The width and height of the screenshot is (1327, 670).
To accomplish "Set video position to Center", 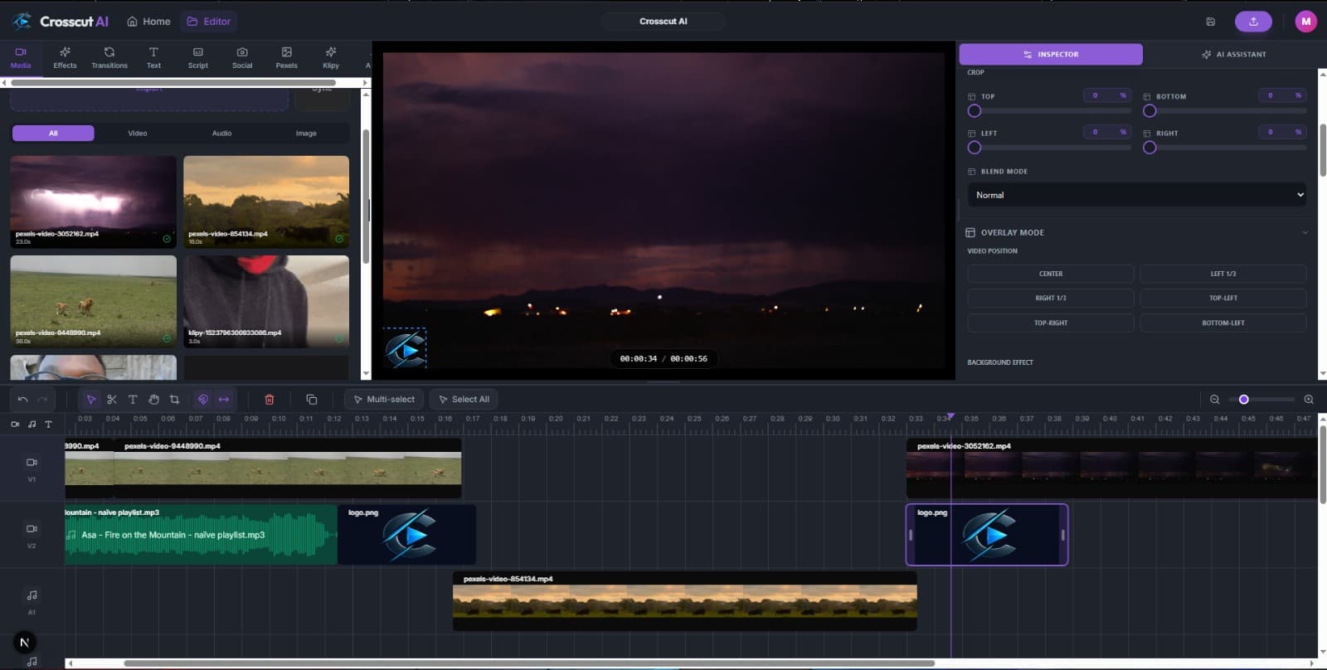I will coord(1051,274).
